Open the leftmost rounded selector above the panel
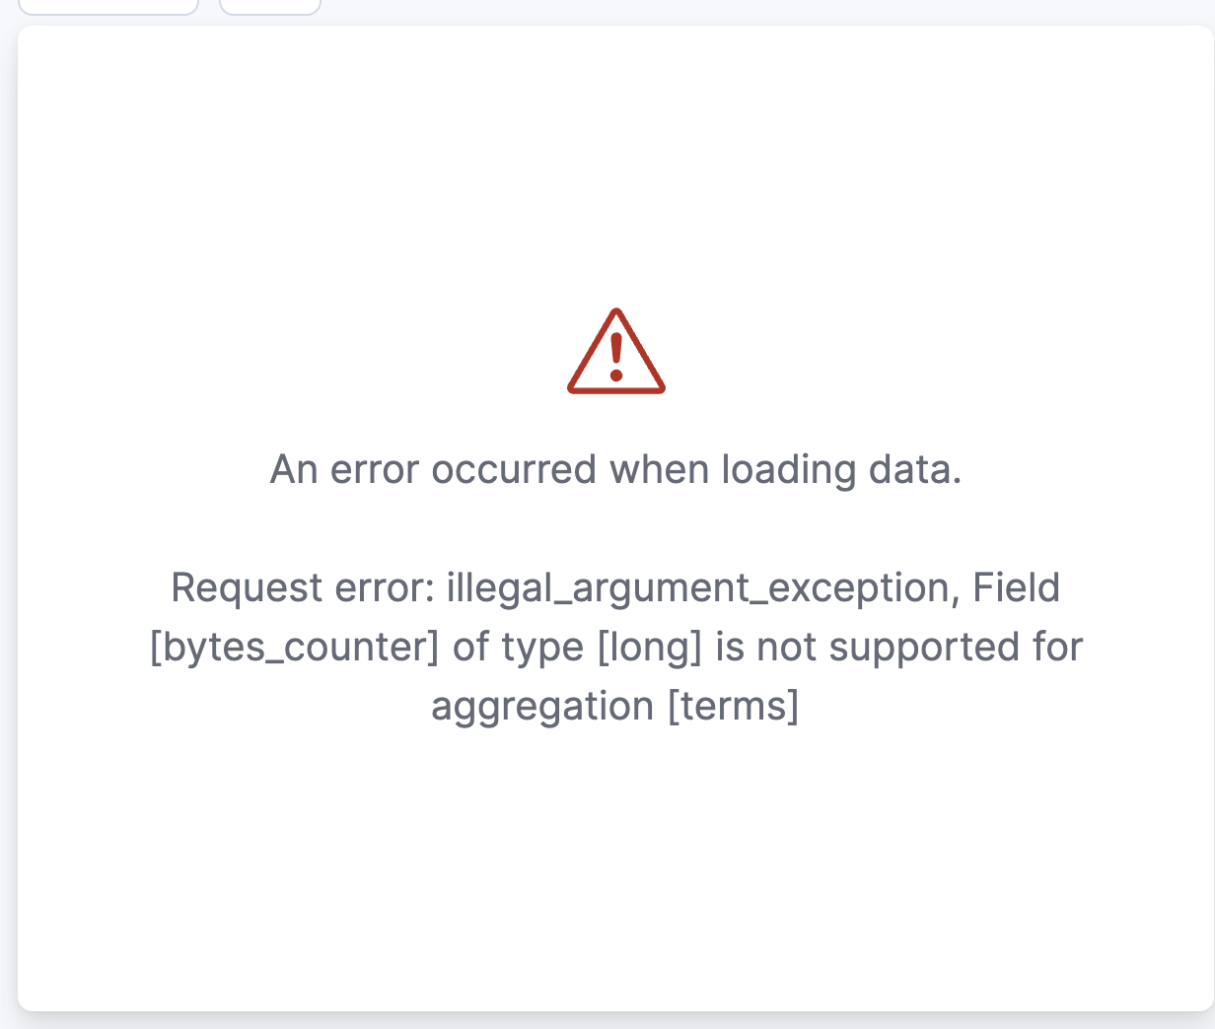The height and width of the screenshot is (1029, 1215). (x=108, y=7)
